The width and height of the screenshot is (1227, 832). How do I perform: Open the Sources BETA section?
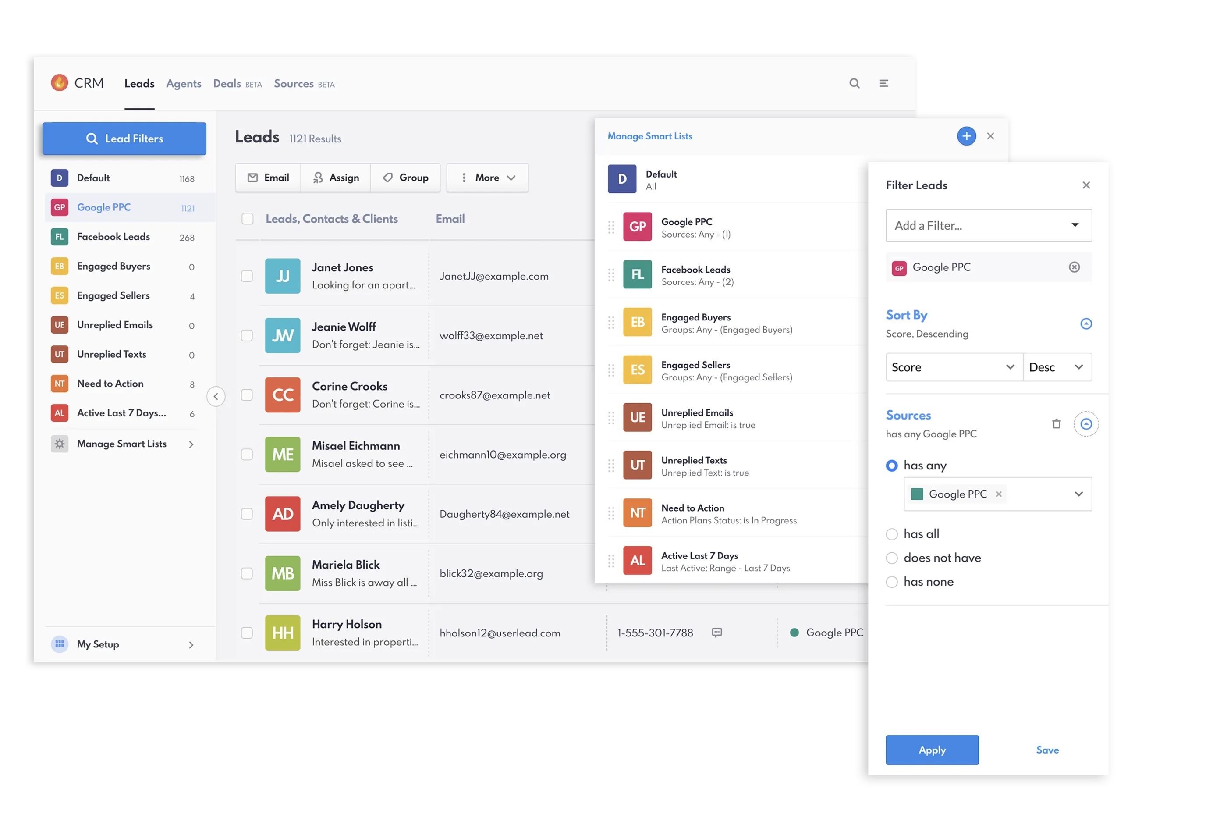click(x=294, y=83)
